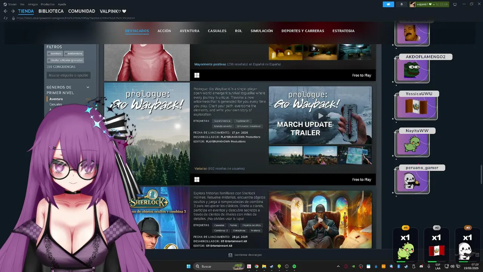Open the Amigos menu
The image size is (483, 272).
(x=33, y=4)
